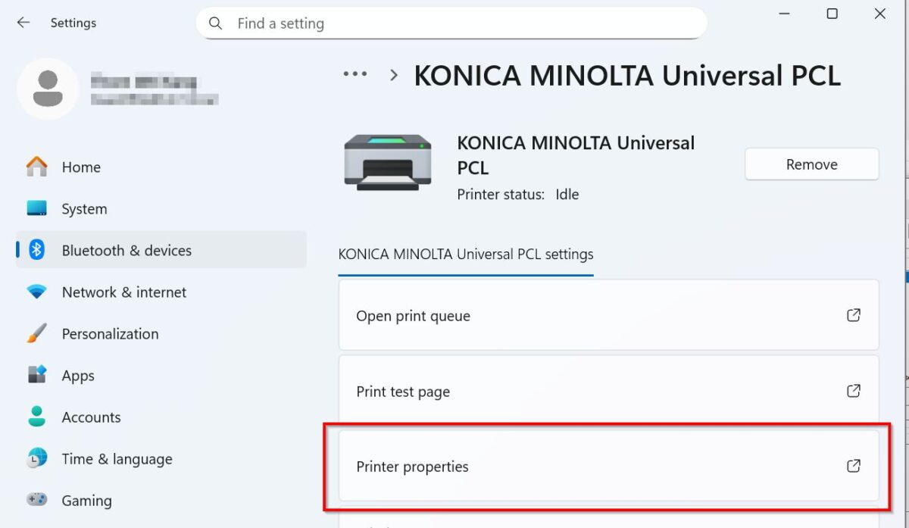Click the Bluetooth icon in sidebar
The image size is (909, 528).
[36, 250]
